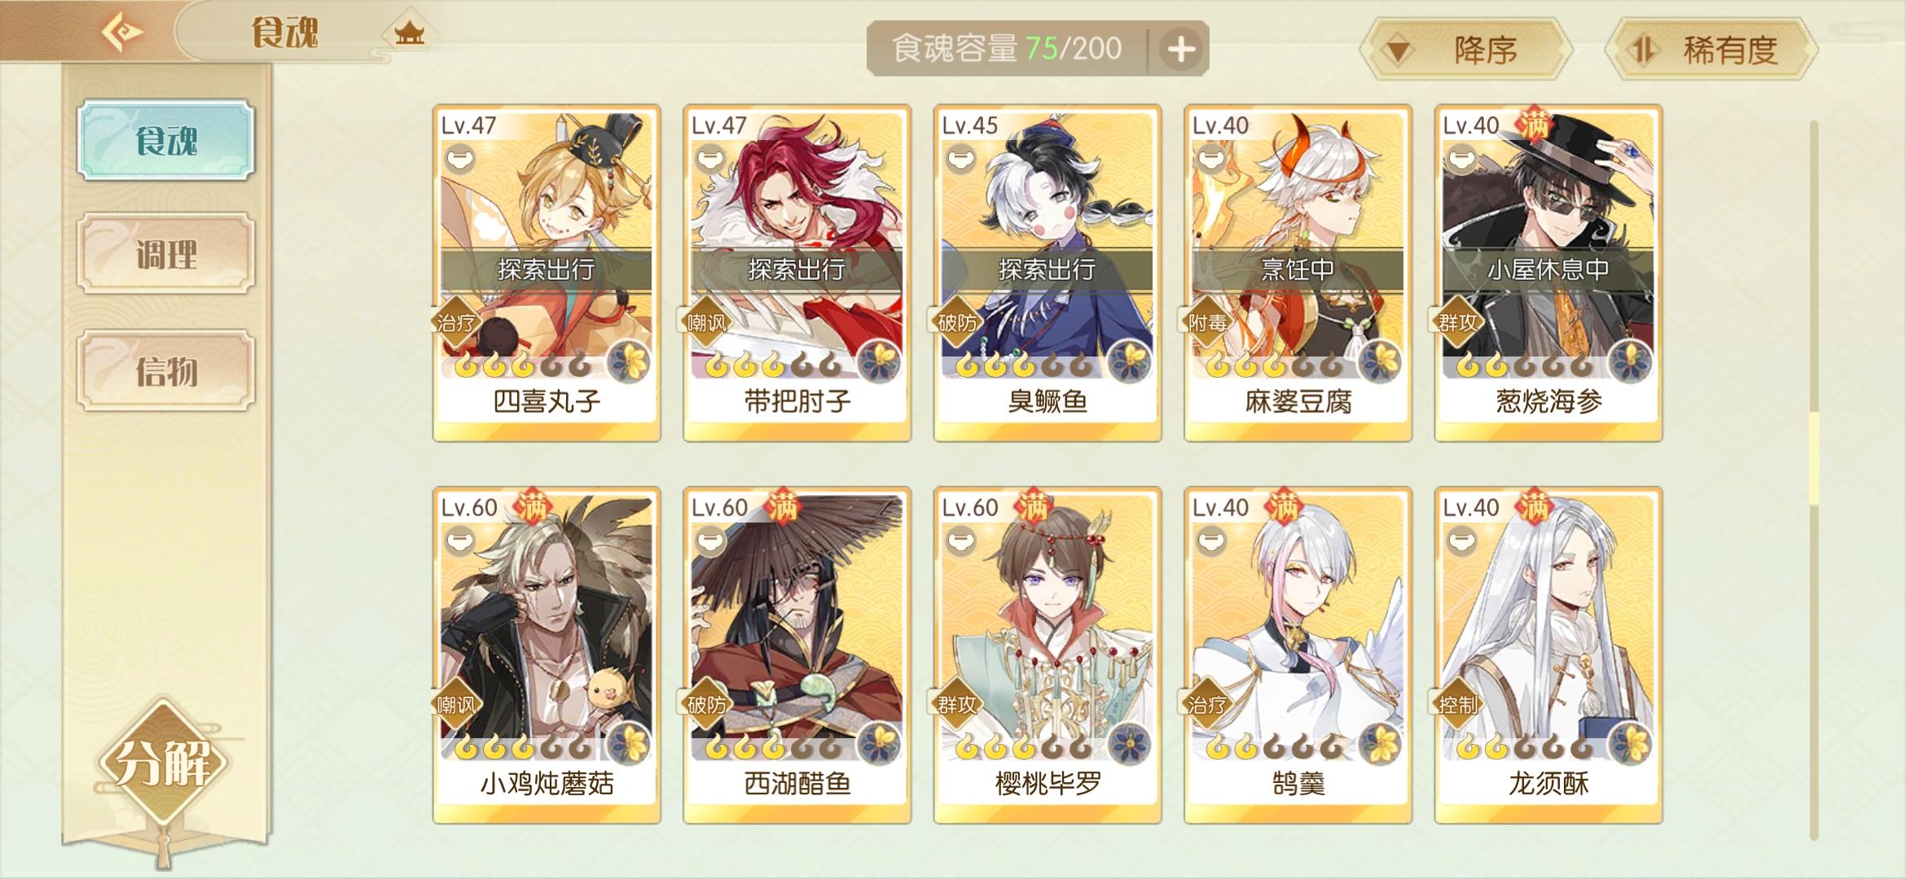Open the home pavilion icon

click(410, 34)
